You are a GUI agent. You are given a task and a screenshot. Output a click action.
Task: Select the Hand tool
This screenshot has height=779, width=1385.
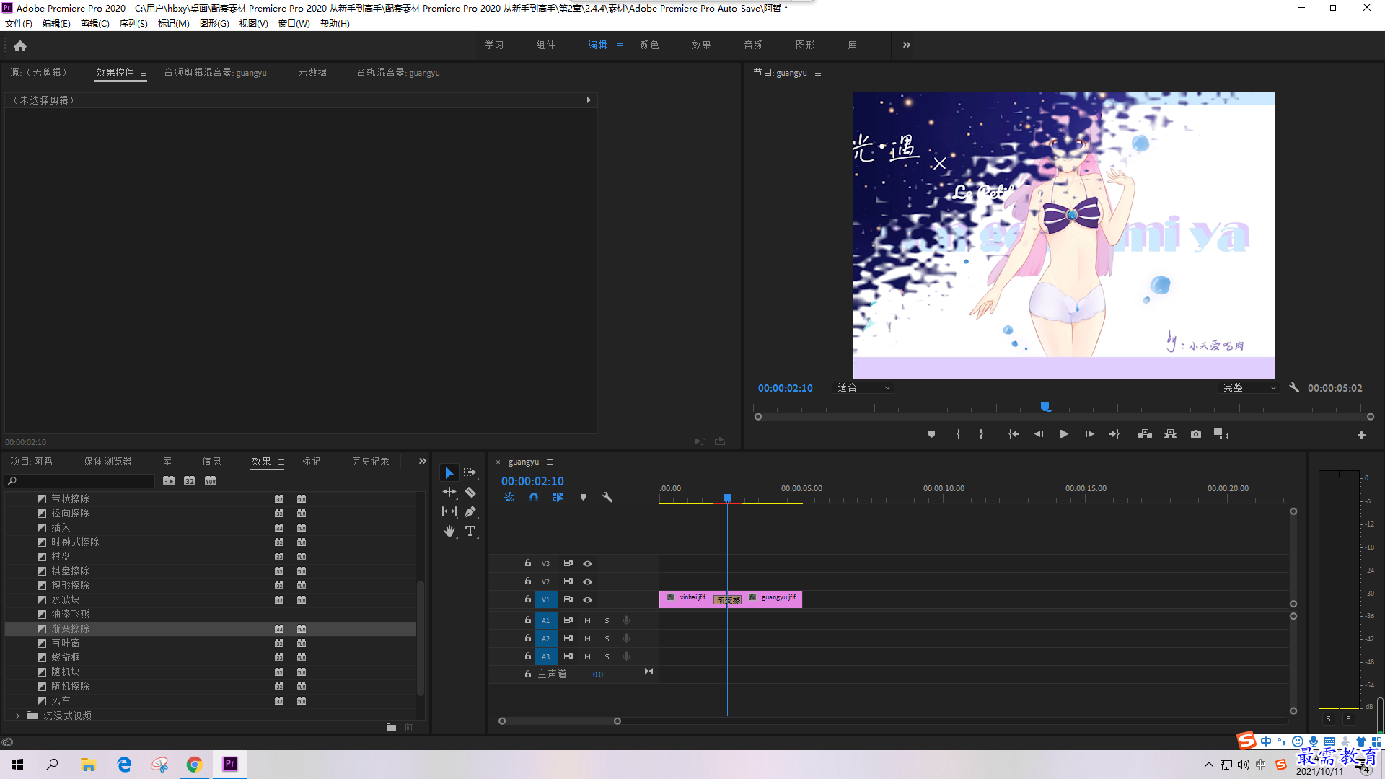pyautogui.click(x=449, y=531)
